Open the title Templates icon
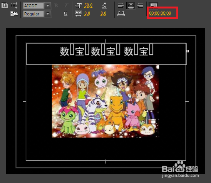 click(x=14, y=13)
